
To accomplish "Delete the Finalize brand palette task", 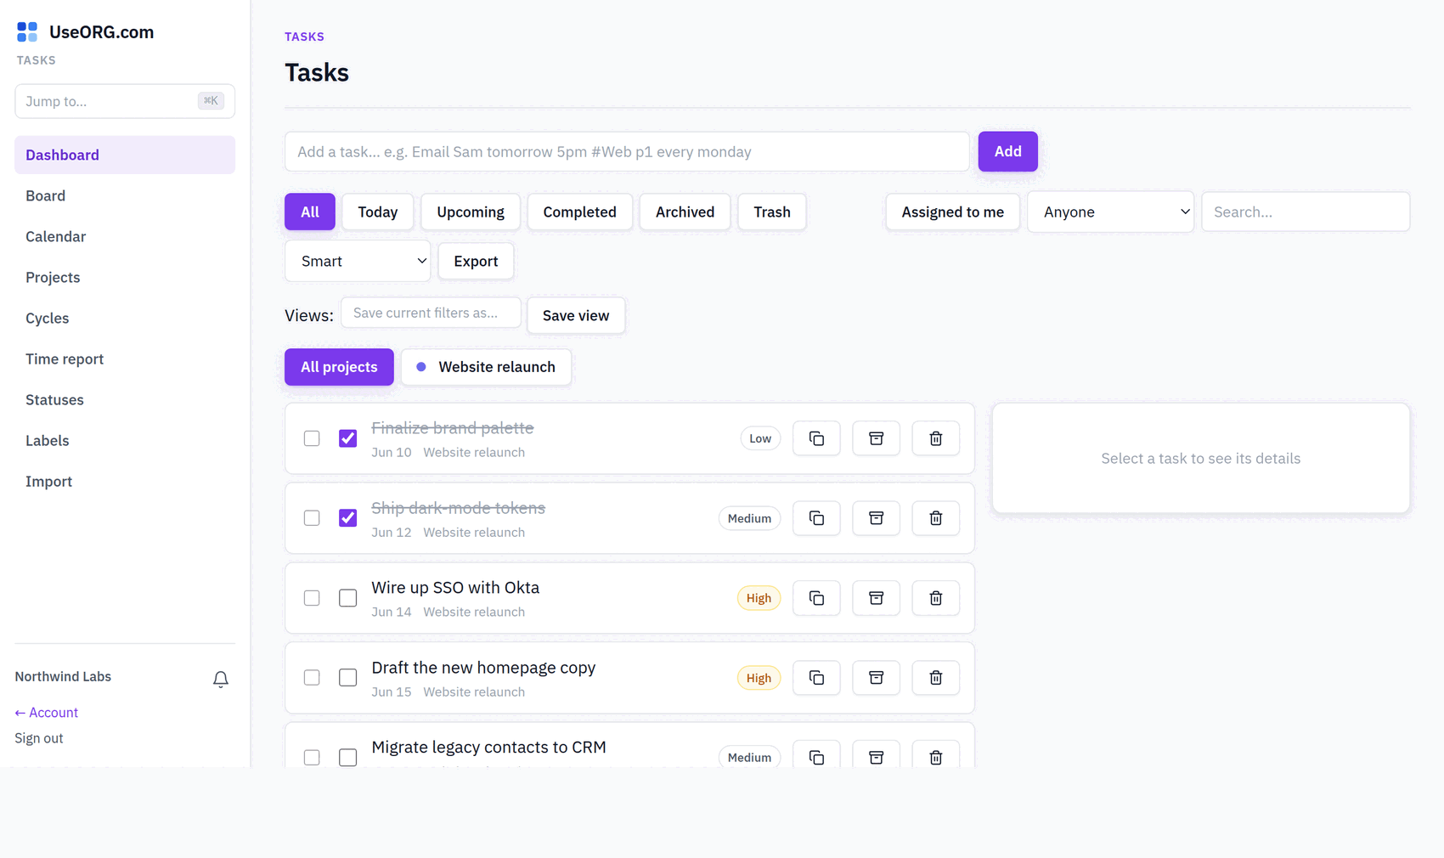I will tap(935, 438).
